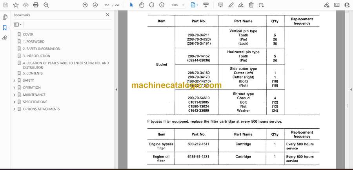353x170 pixels.
Task: Share a link to the file
Action: pyautogui.click(x=327, y=5)
